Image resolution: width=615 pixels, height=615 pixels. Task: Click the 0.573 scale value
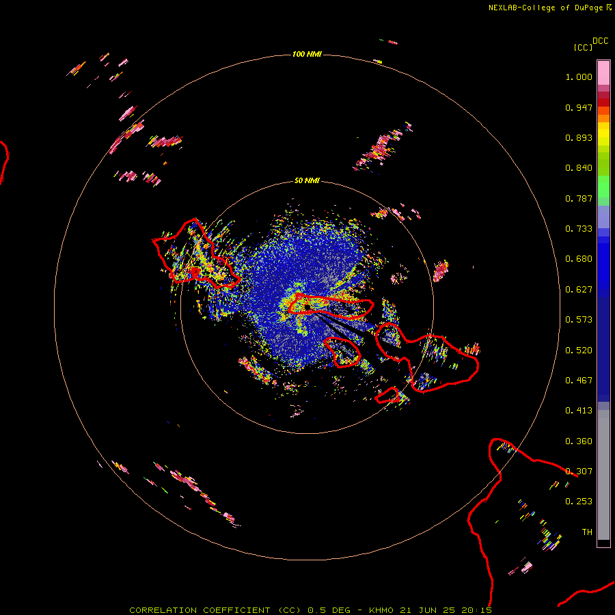(579, 320)
